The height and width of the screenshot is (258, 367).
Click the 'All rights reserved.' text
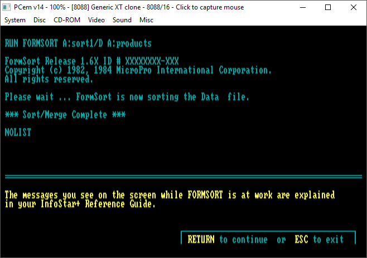[49, 79]
